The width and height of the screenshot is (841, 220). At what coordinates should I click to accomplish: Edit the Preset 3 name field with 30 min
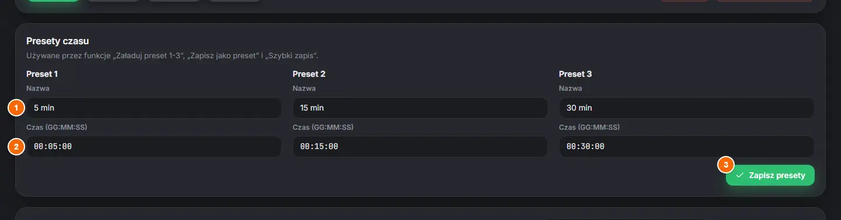[x=686, y=108]
